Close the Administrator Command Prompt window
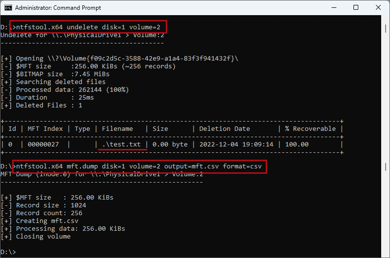 pos(378,8)
